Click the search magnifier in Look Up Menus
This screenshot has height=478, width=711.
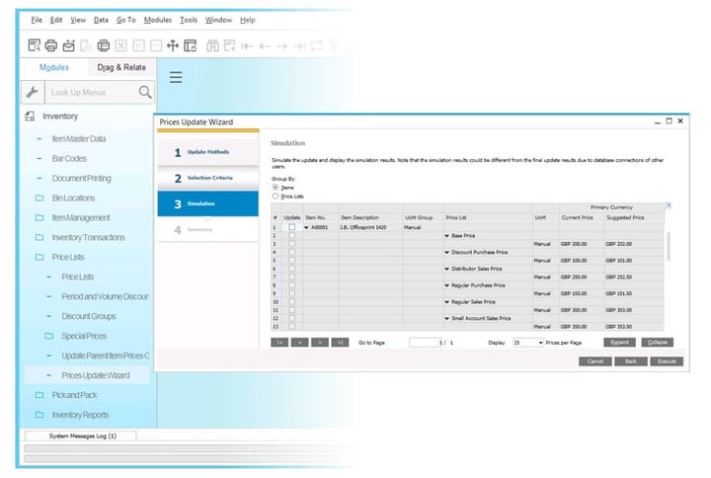145,92
